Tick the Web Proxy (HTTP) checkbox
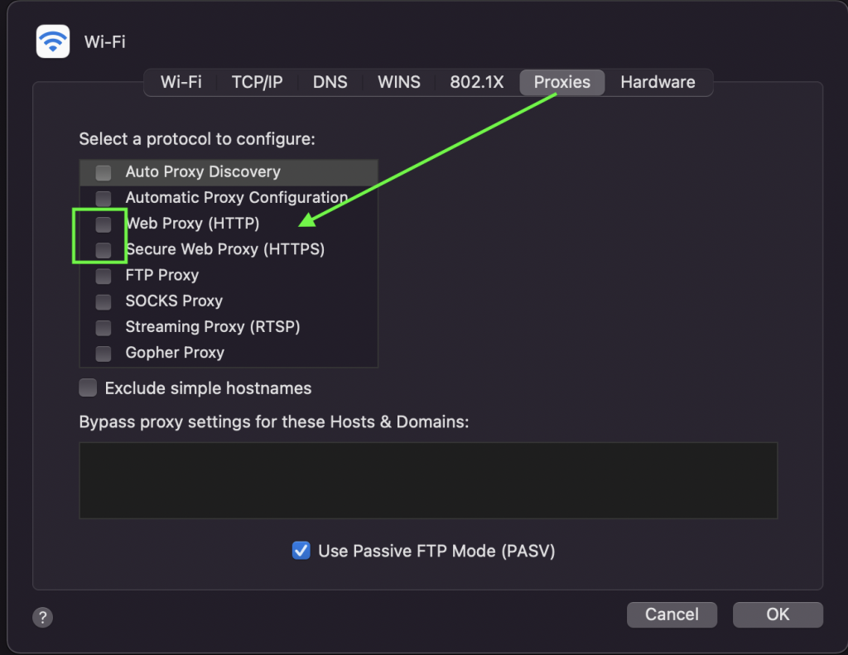The width and height of the screenshot is (848, 655). pos(104,224)
